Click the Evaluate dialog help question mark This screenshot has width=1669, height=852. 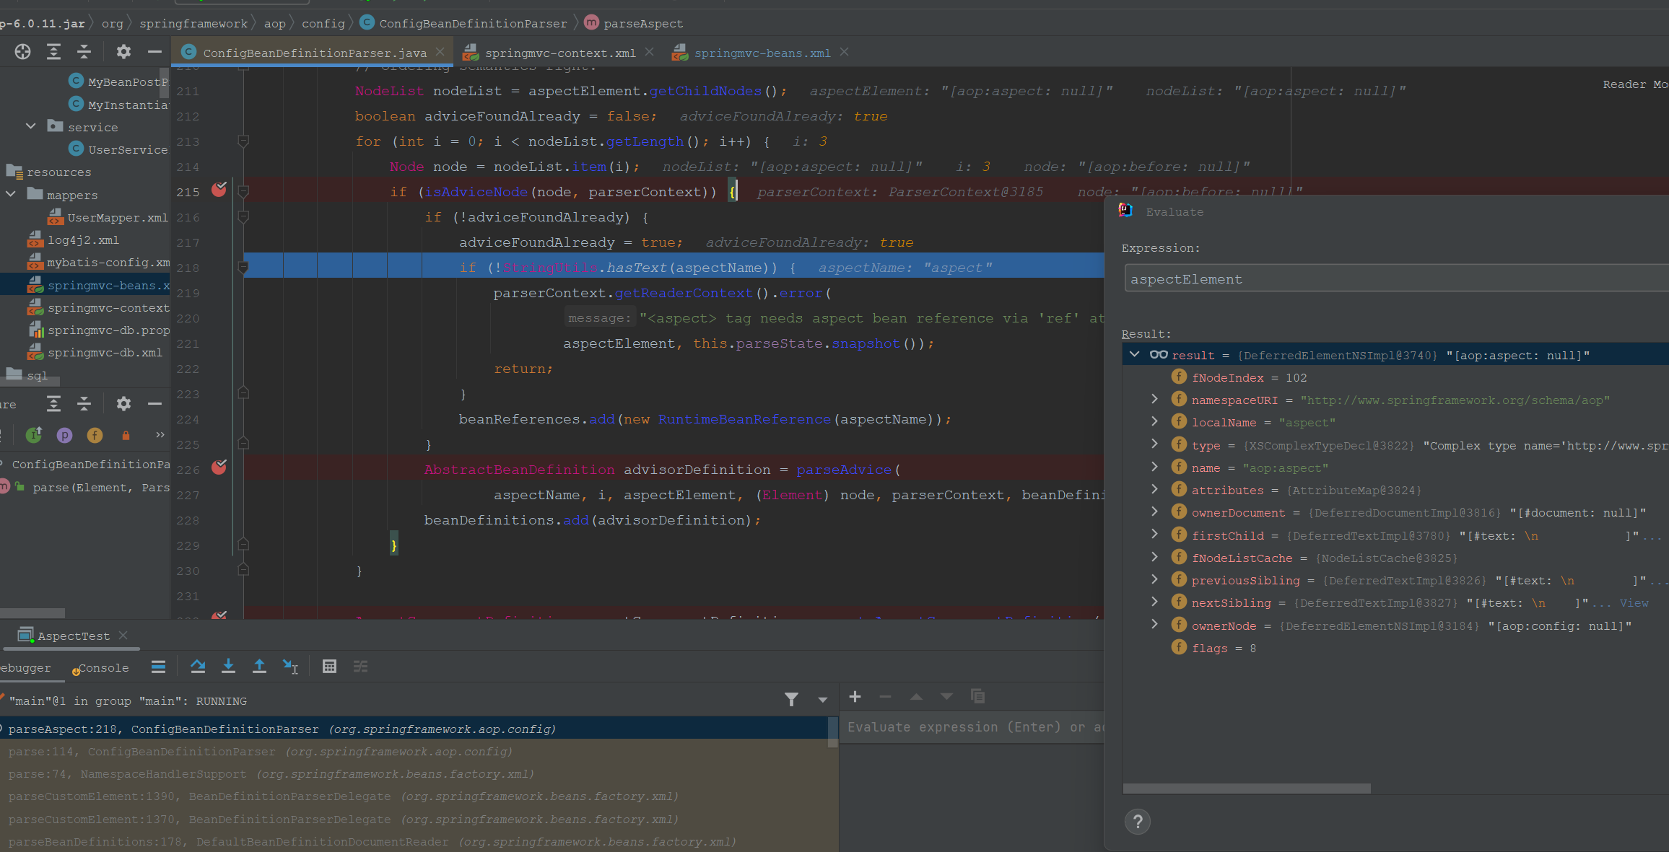[x=1137, y=821]
